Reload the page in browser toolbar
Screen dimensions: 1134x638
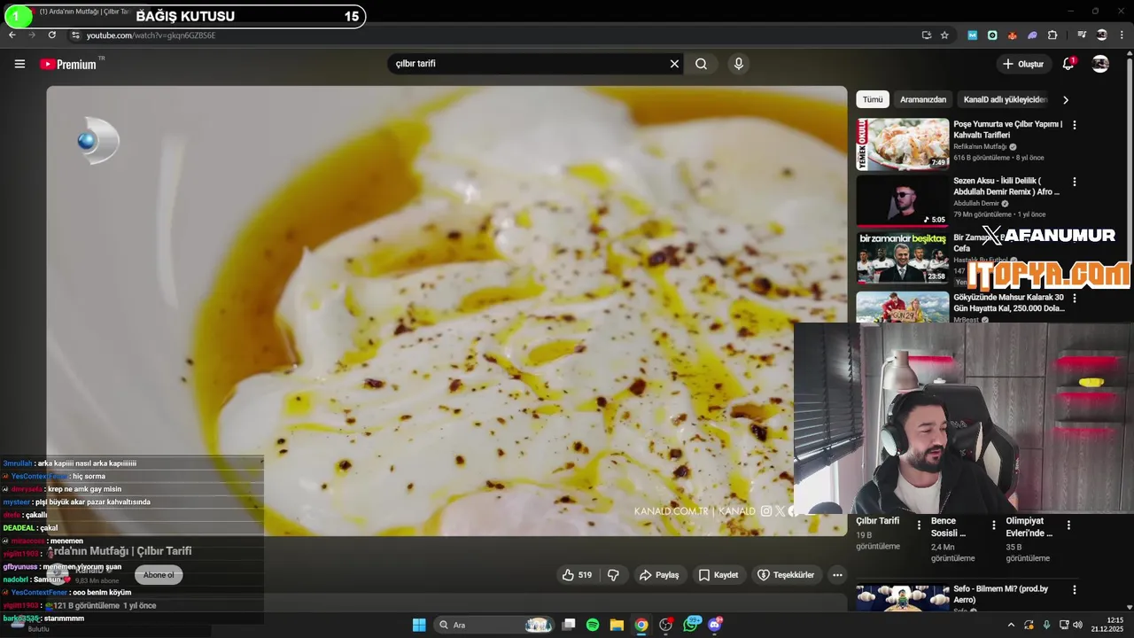coord(52,35)
